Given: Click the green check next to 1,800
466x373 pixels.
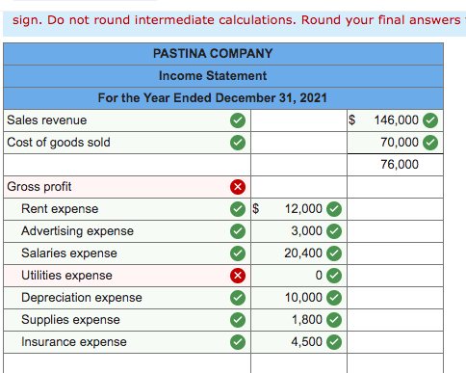Looking at the screenshot, I should click(334, 320).
